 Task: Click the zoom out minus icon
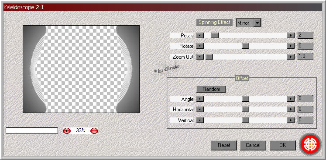(94, 131)
